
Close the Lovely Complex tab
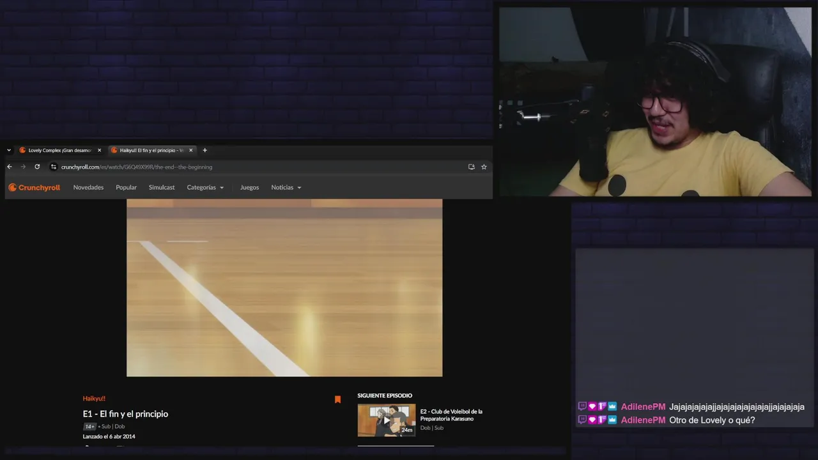[99, 150]
